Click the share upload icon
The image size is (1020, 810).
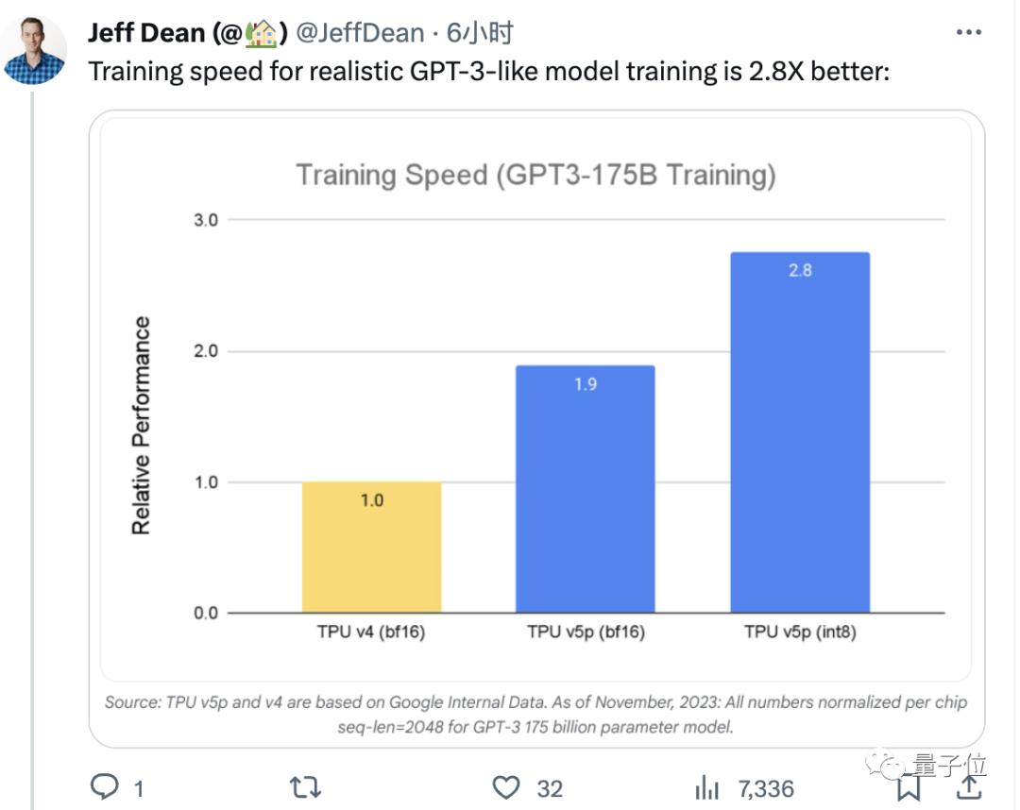tap(969, 785)
